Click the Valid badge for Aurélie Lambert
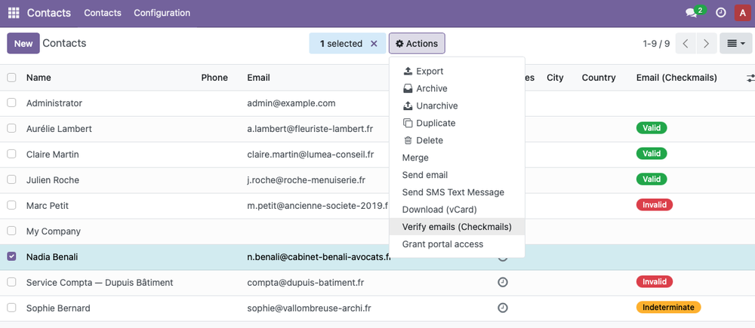 click(652, 128)
